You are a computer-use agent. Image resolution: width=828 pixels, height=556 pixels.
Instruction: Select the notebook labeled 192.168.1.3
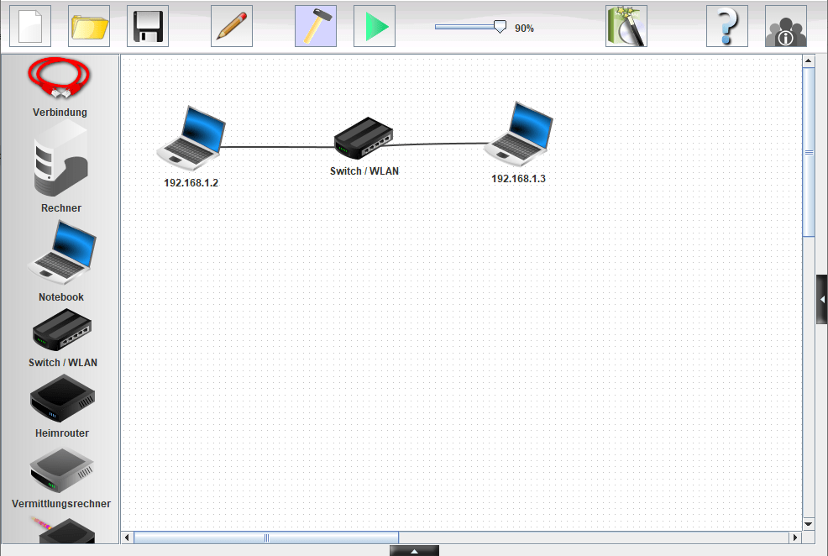[520, 134]
